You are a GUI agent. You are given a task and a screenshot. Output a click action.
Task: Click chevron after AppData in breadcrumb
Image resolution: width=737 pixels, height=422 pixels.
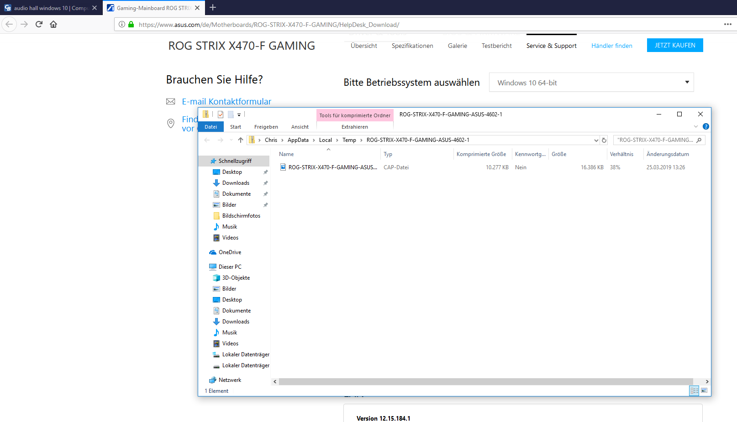pyautogui.click(x=314, y=140)
